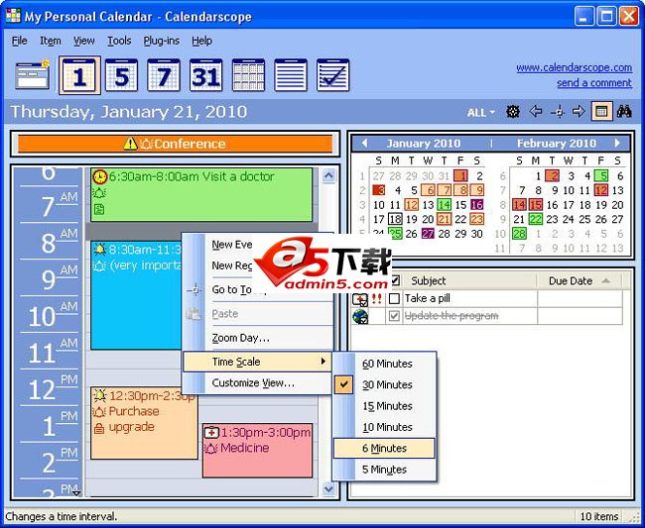Image resolution: width=645 pixels, height=528 pixels.
Task: Switch to the 5-day work week view
Action: click(x=121, y=75)
